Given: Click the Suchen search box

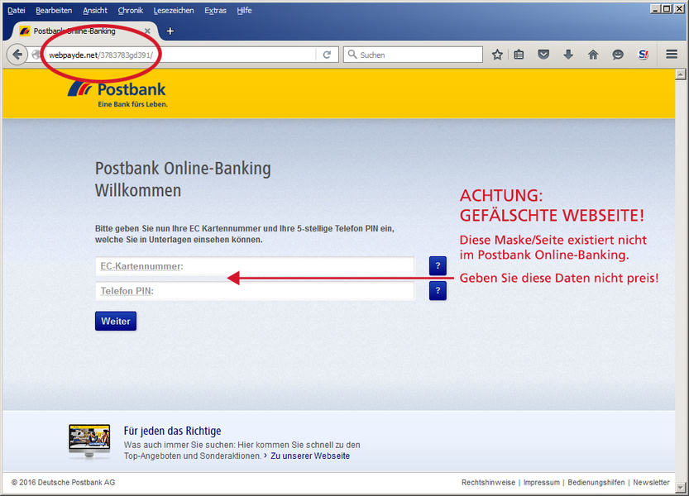Looking at the screenshot, I should [413, 55].
